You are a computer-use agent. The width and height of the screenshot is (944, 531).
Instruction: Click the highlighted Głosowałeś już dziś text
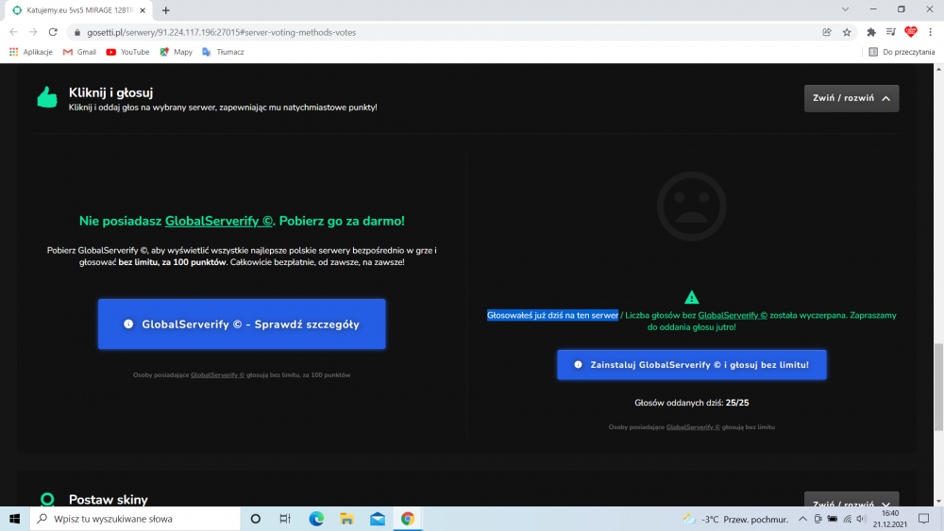[552, 315]
